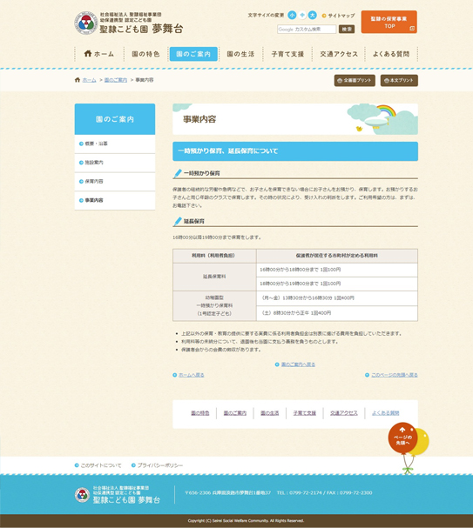Screen dimensions: 473x528
Task: Select medium font size 中 button
Action: point(302,15)
